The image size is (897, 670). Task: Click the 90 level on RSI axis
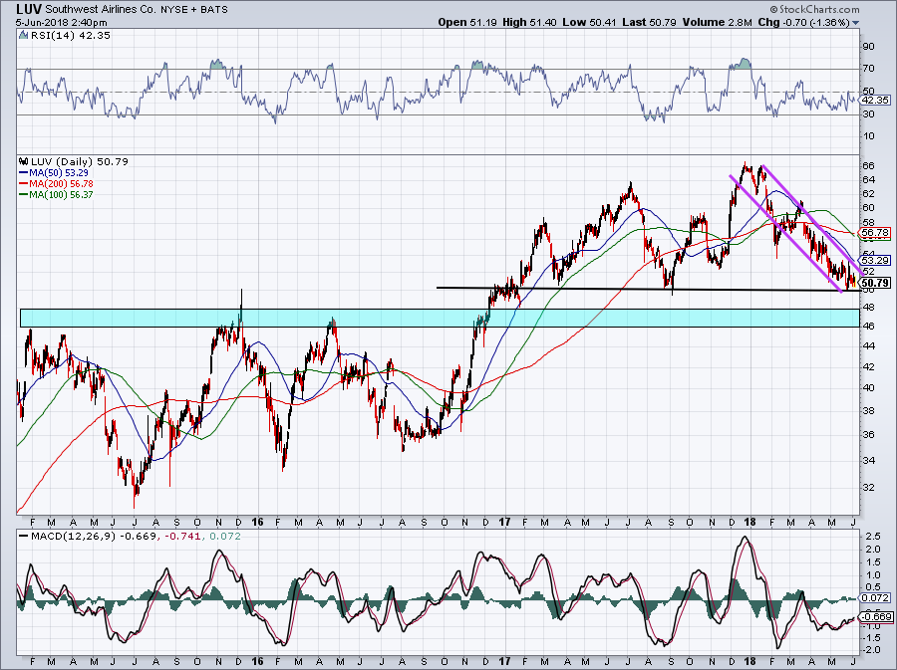tap(868, 47)
